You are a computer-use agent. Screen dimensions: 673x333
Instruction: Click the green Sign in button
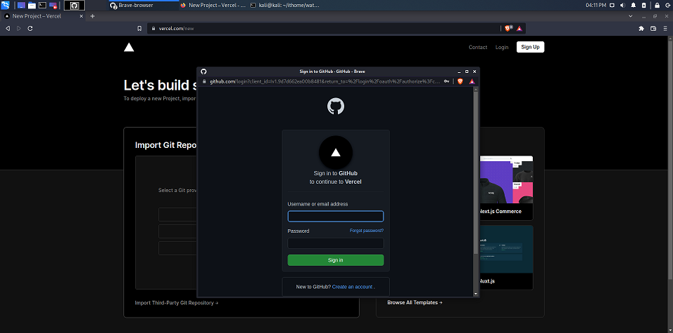coord(336,260)
